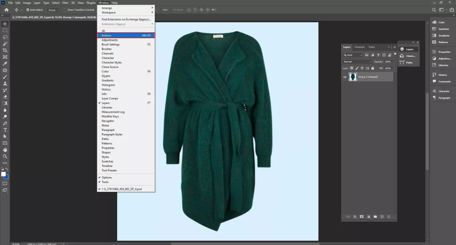The width and height of the screenshot is (456, 245).
Task: Enable Show Transform Controls checkbox
Action: [x=65, y=9]
